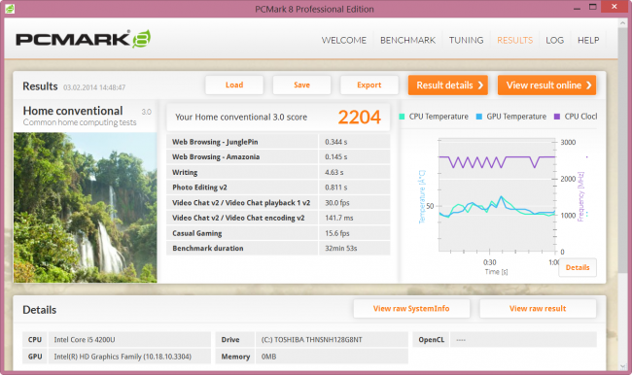
Task: Go to the Tuning tab
Action: (467, 40)
